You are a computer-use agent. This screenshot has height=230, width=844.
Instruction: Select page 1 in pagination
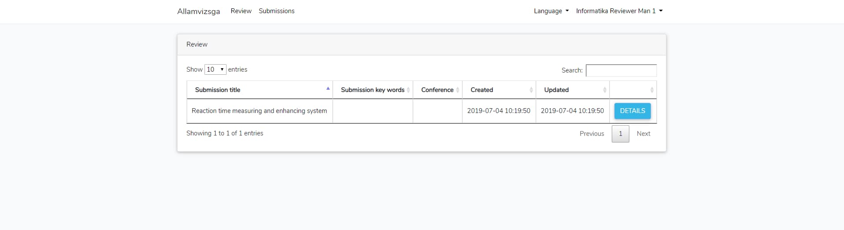coord(621,134)
